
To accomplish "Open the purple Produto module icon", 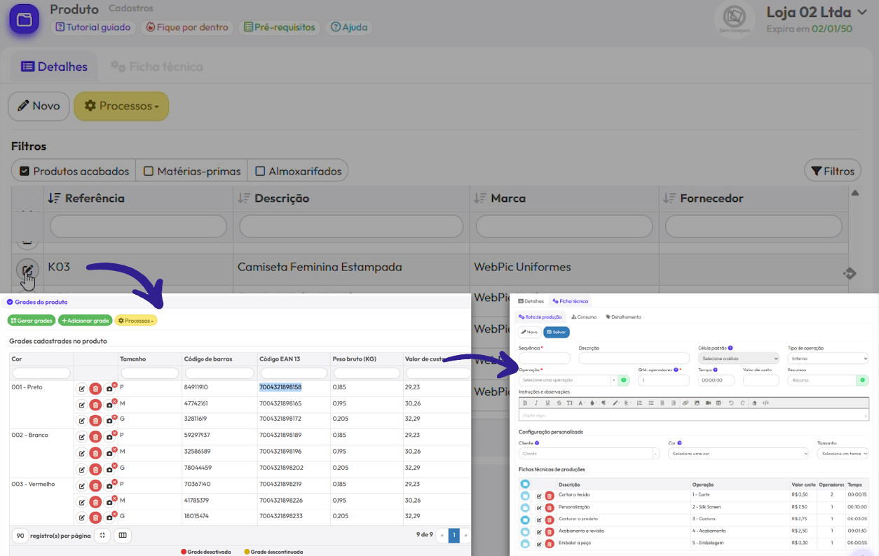I will 25,19.
